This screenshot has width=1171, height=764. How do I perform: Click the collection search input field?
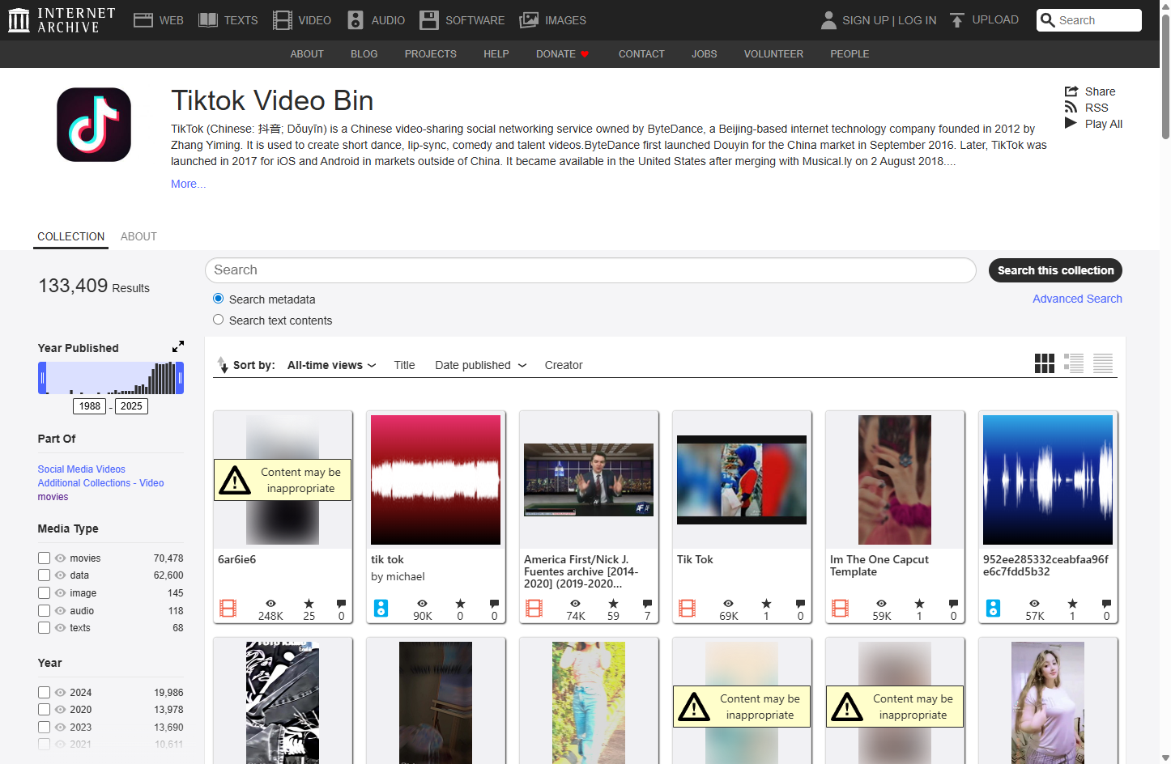pyautogui.click(x=590, y=270)
